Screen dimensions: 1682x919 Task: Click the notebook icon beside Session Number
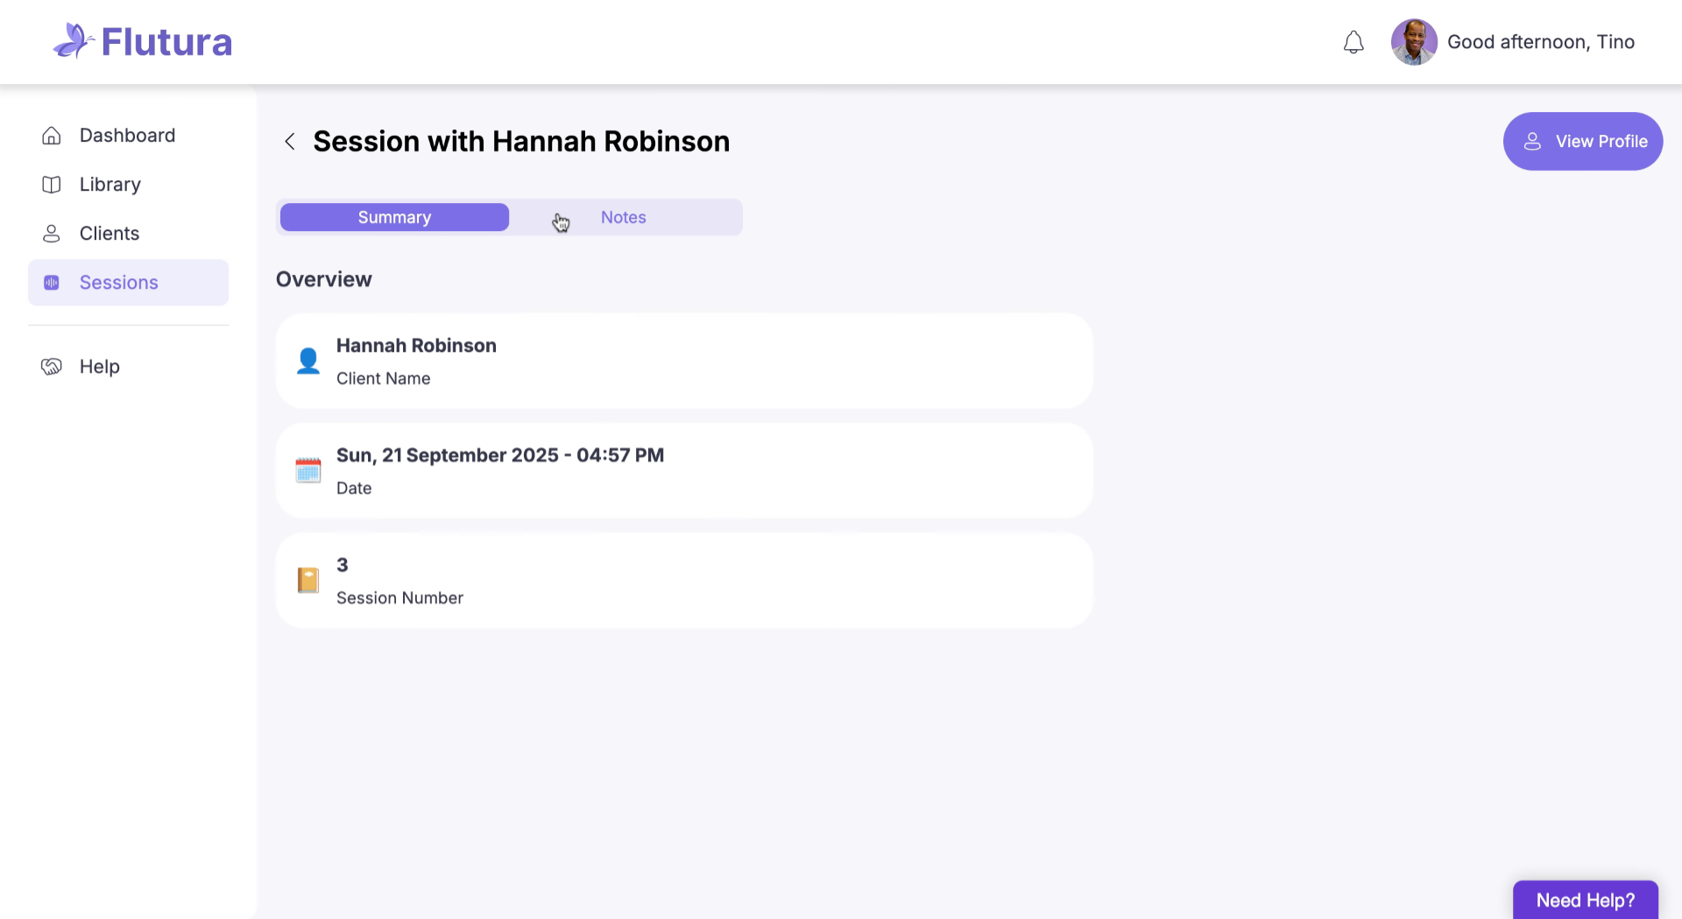pos(307,580)
